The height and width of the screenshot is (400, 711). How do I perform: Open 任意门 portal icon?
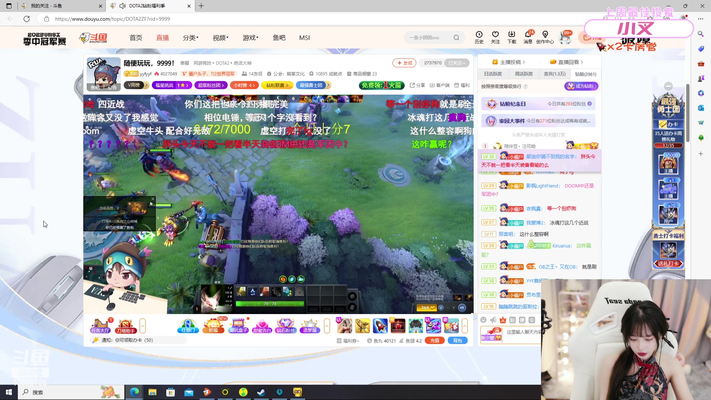coord(188,326)
